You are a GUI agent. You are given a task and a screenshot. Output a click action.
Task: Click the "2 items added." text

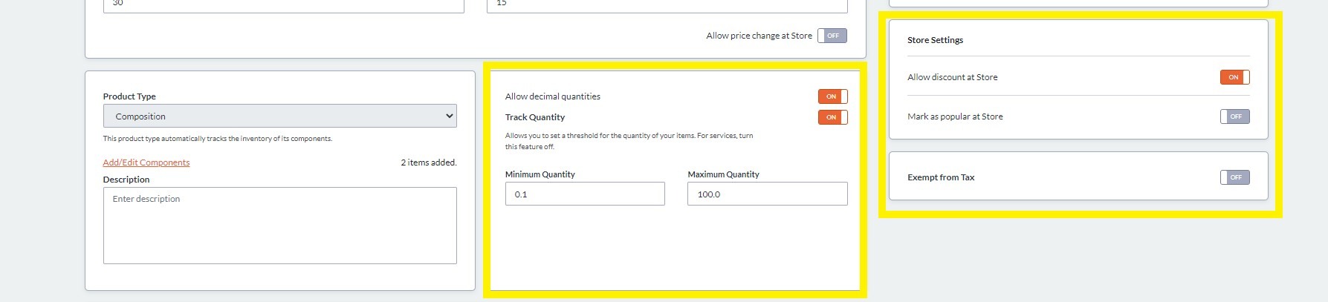coord(429,163)
